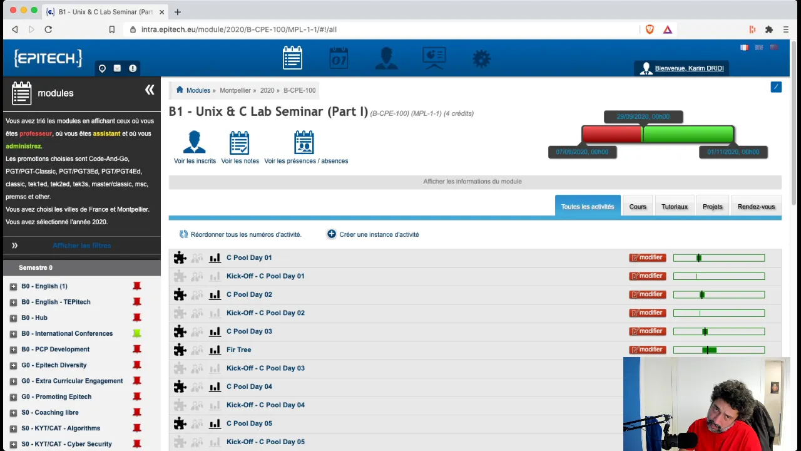The image size is (801, 451).
Task: Open Brave Shields lion icon in address bar
Action: (x=650, y=29)
